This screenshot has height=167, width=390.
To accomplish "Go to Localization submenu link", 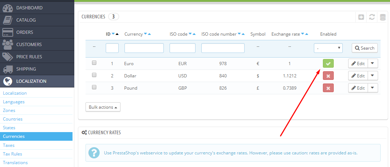I will pyautogui.click(x=15, y=93).
